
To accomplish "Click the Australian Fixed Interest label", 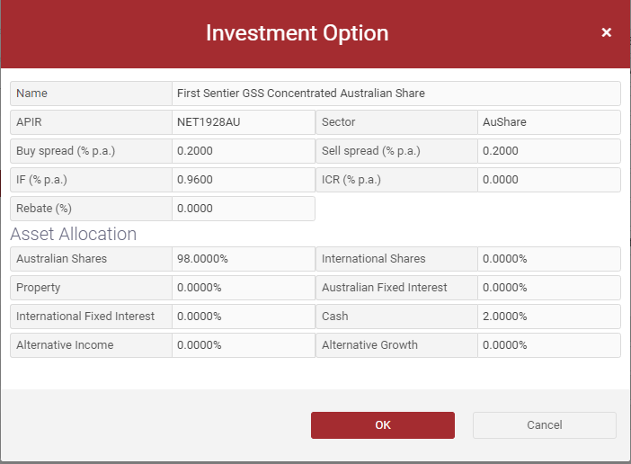I will coord(385,288).
